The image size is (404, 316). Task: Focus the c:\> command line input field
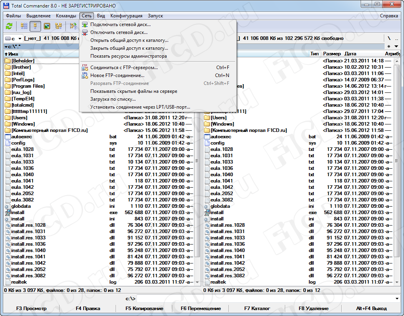point(266,299)
